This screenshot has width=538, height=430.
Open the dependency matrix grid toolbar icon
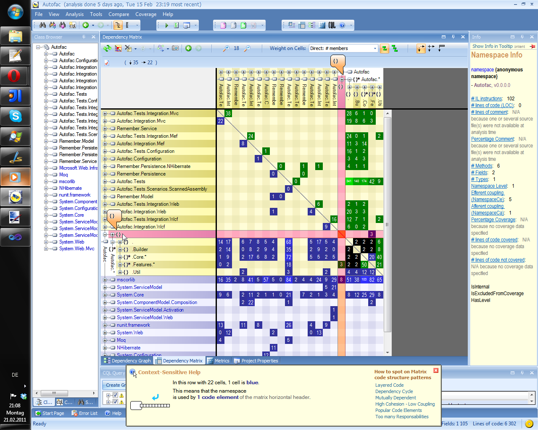(x=302, y=25)
